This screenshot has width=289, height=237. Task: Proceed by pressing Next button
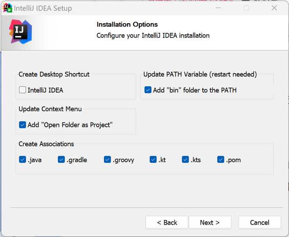[x=210, y=223]
